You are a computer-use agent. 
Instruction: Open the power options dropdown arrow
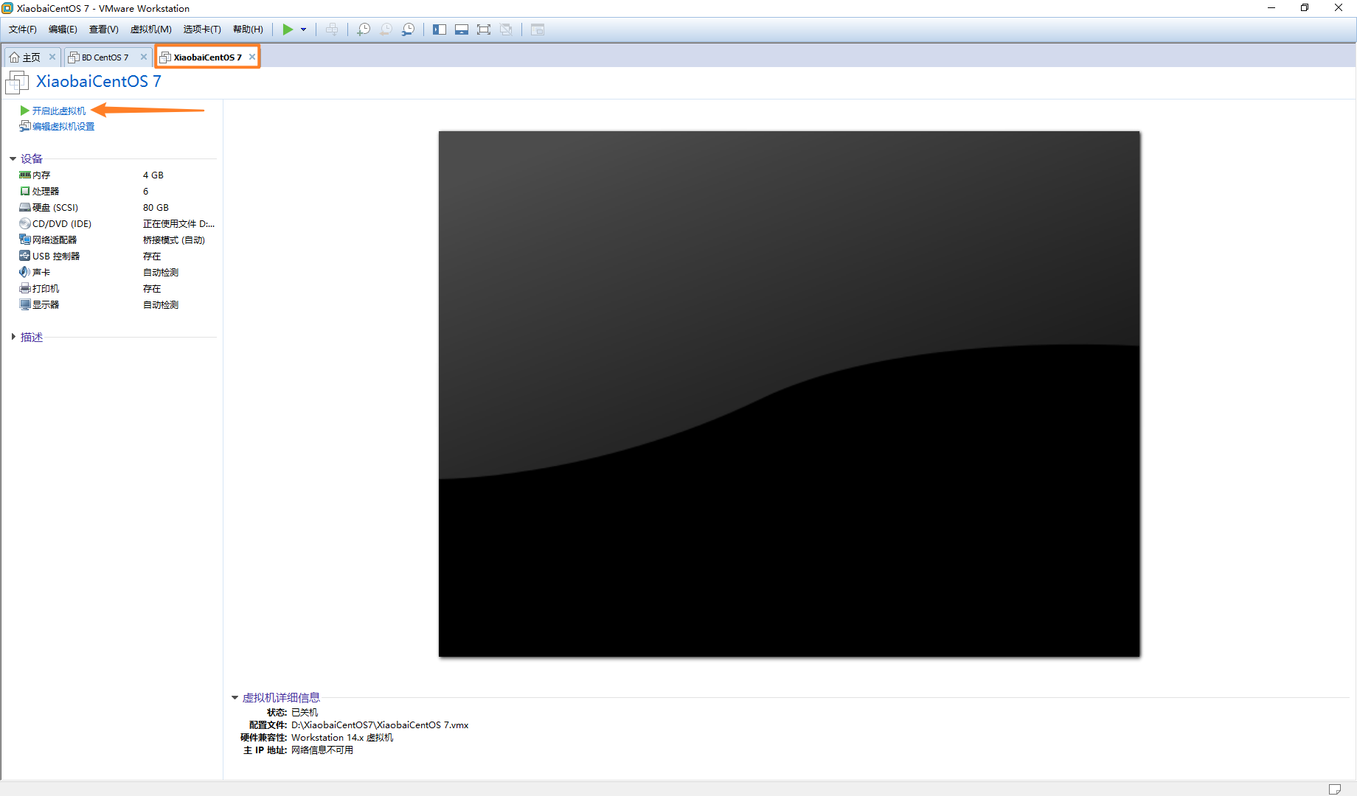pos(303,29)
